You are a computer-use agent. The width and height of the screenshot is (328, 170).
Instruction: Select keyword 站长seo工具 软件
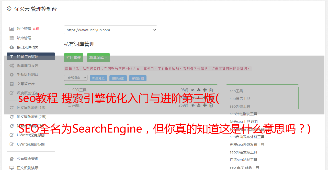pos(244,122)
